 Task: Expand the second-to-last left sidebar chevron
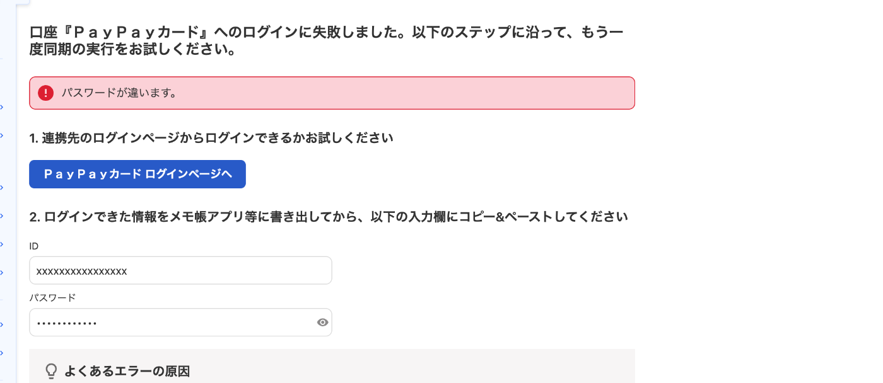point(2,324)
